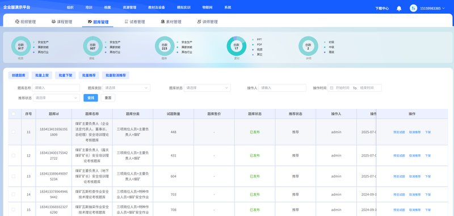Click 题库id cell 1834133789649469442

[53, 194]
